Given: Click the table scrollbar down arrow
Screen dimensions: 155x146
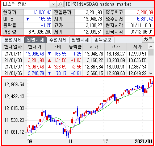Looking at the screenshot, I should 151,73.
